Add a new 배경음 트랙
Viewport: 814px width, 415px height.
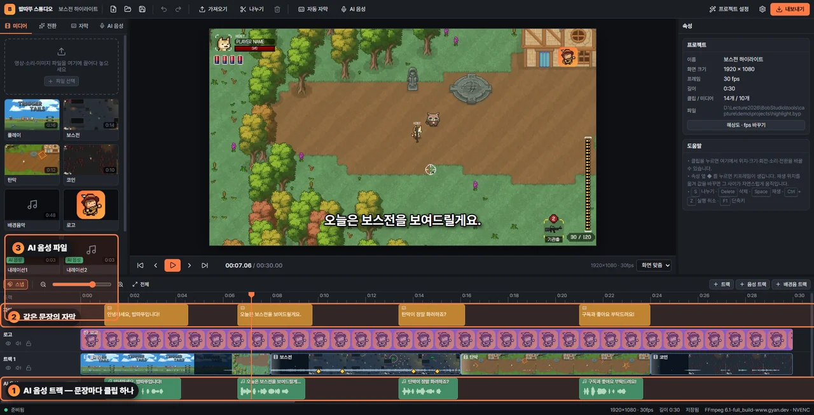tap(791, 284)
